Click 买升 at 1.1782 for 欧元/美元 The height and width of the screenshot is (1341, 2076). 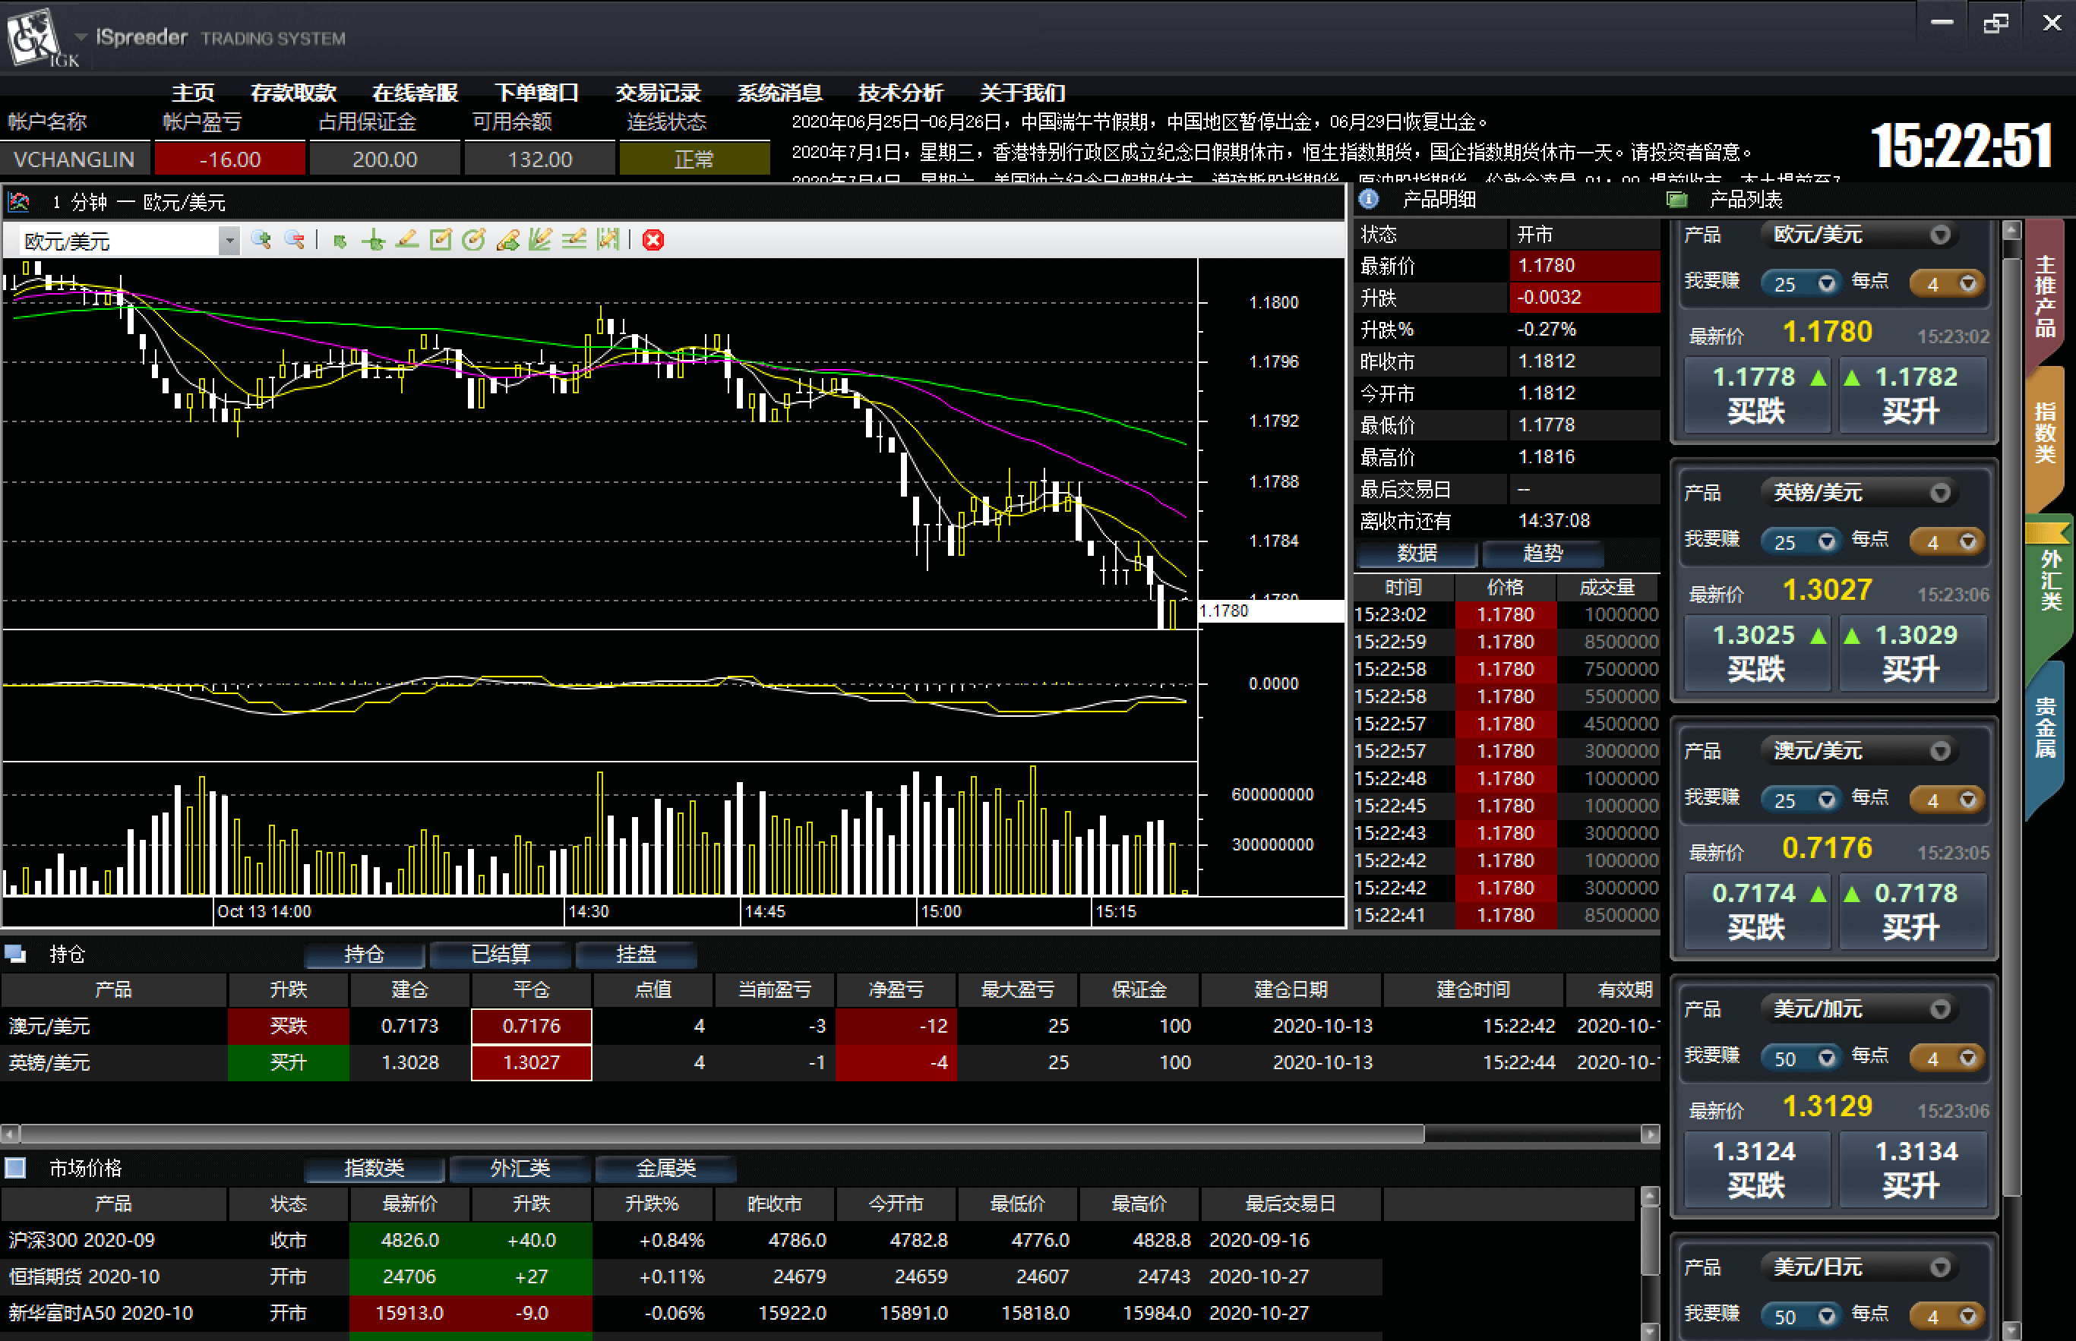click(1913, 394)
